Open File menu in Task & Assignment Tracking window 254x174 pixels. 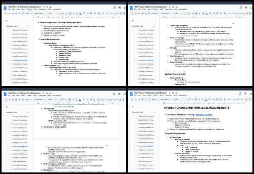click(9, 9)
